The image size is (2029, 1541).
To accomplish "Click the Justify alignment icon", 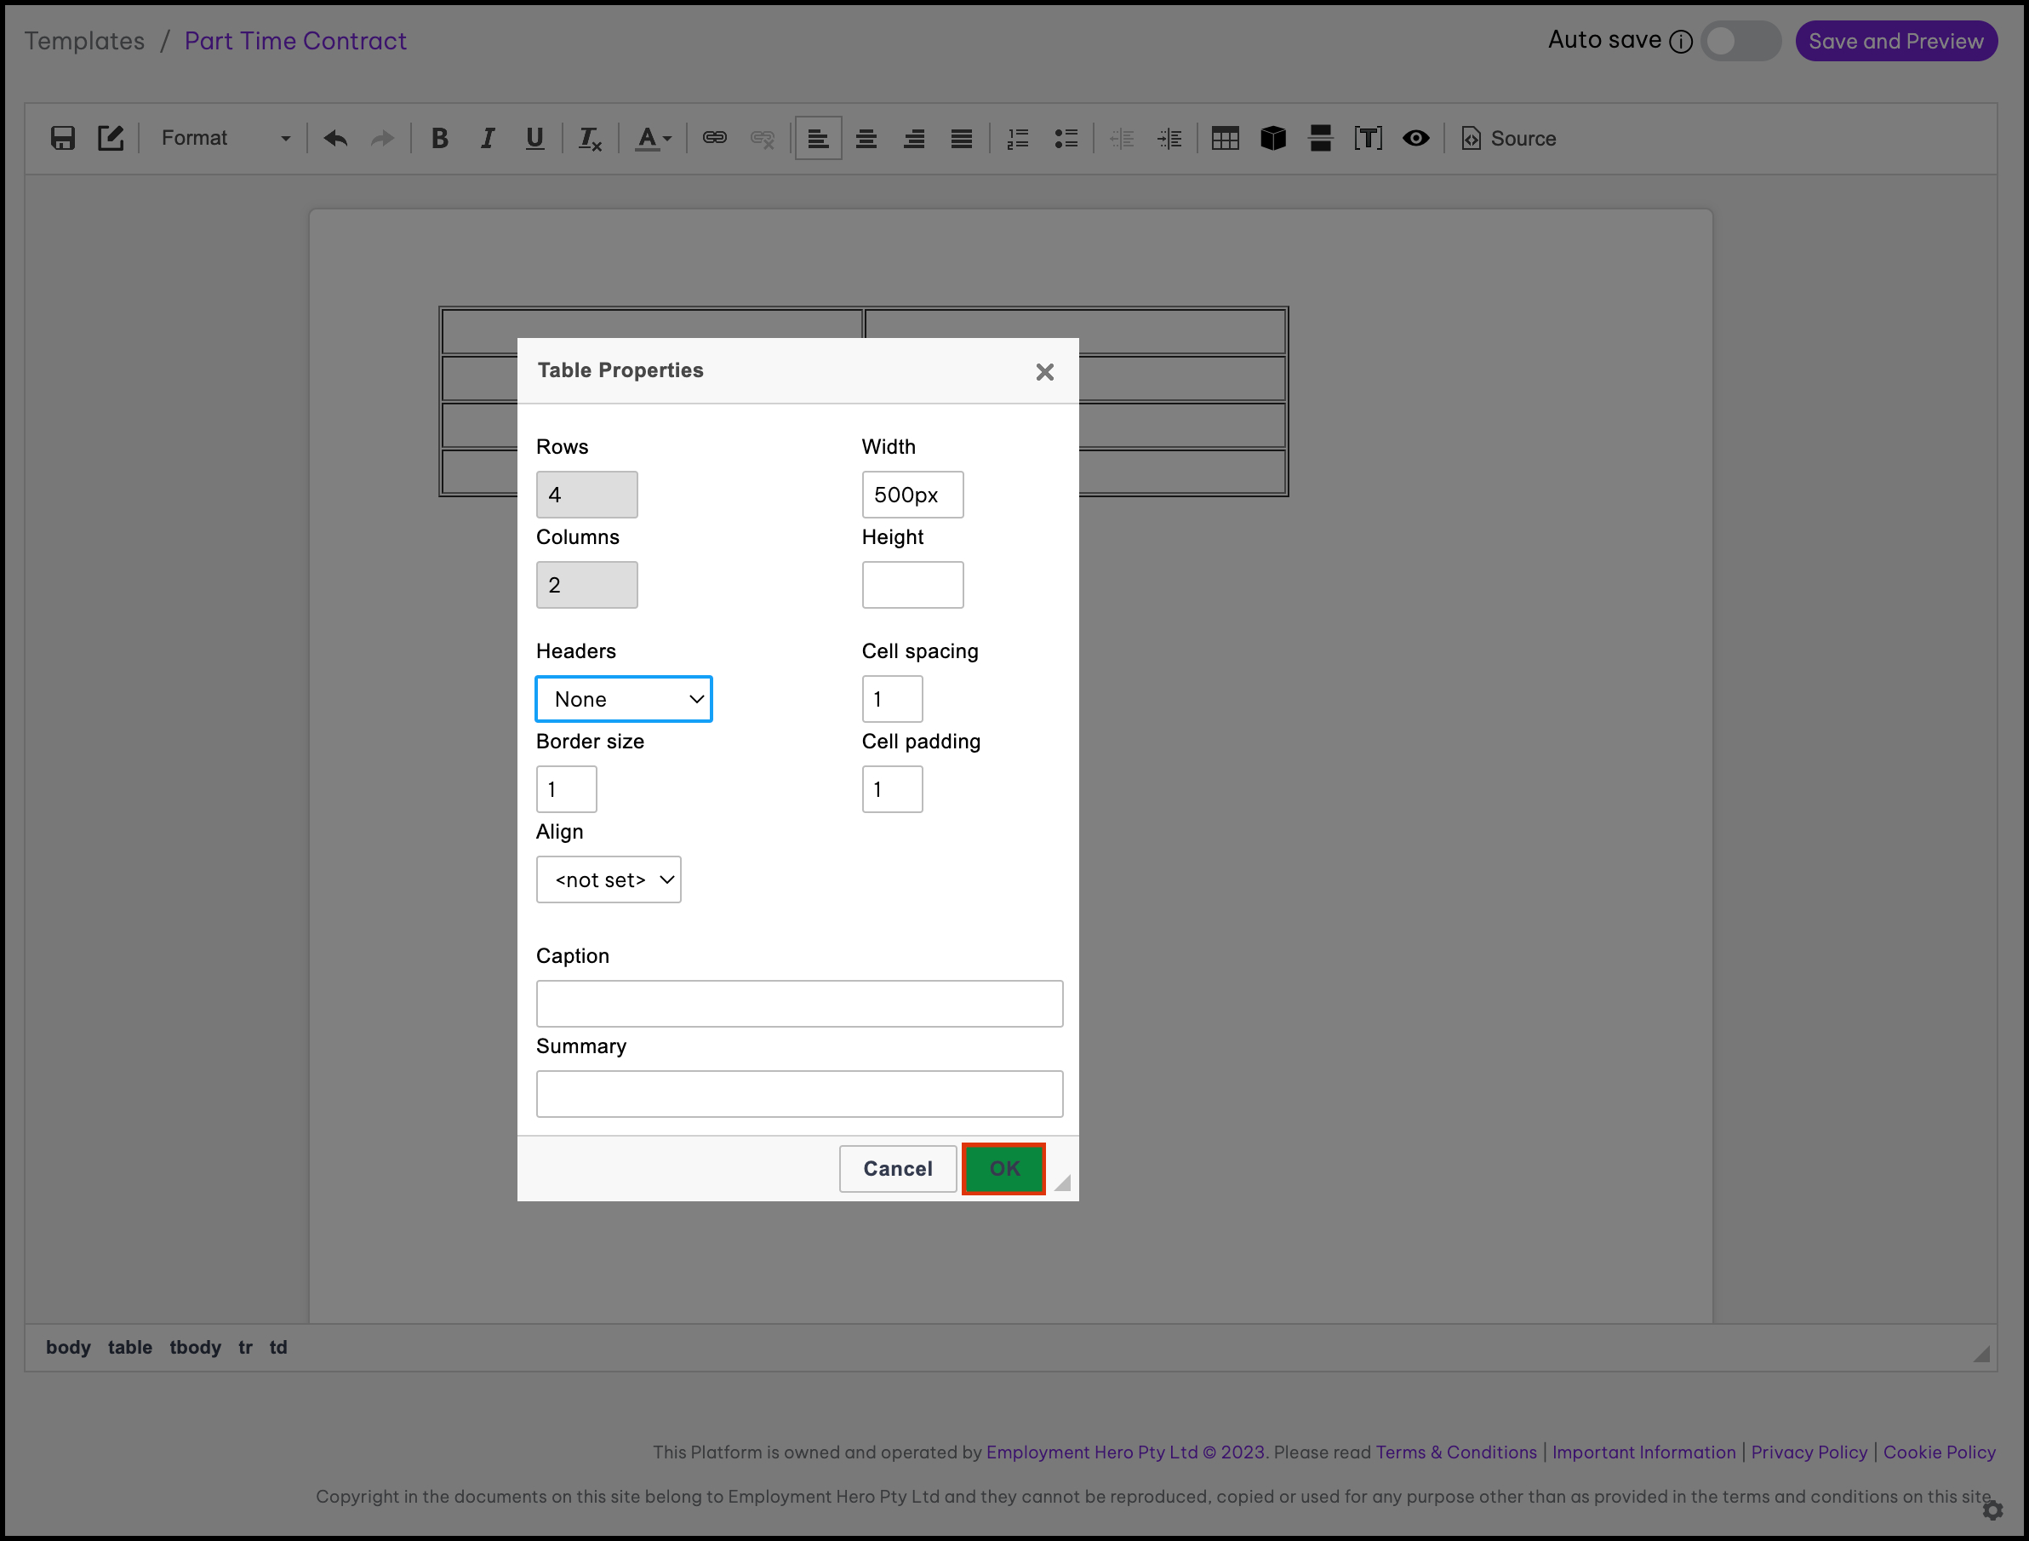I will coord(961,139).
